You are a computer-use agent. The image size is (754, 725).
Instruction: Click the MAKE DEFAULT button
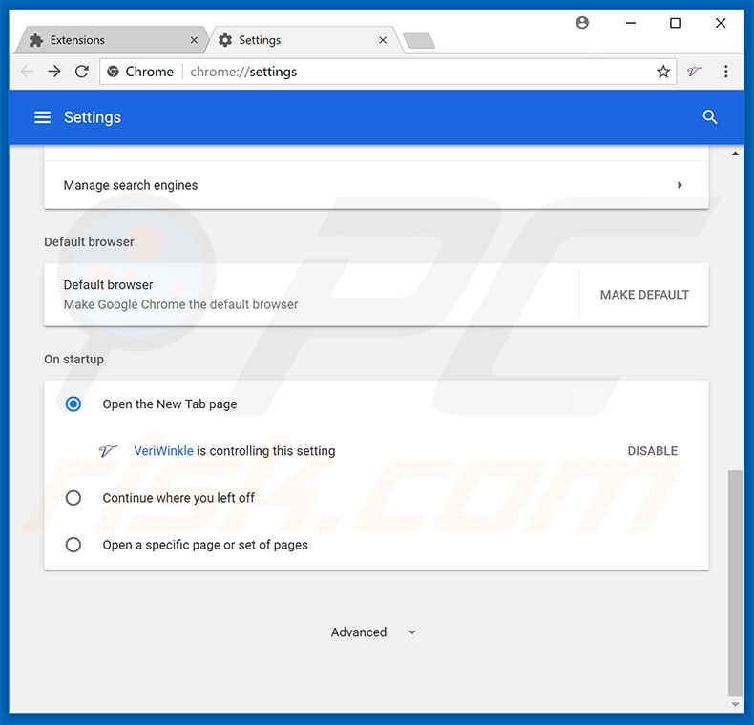click(644, 295)
